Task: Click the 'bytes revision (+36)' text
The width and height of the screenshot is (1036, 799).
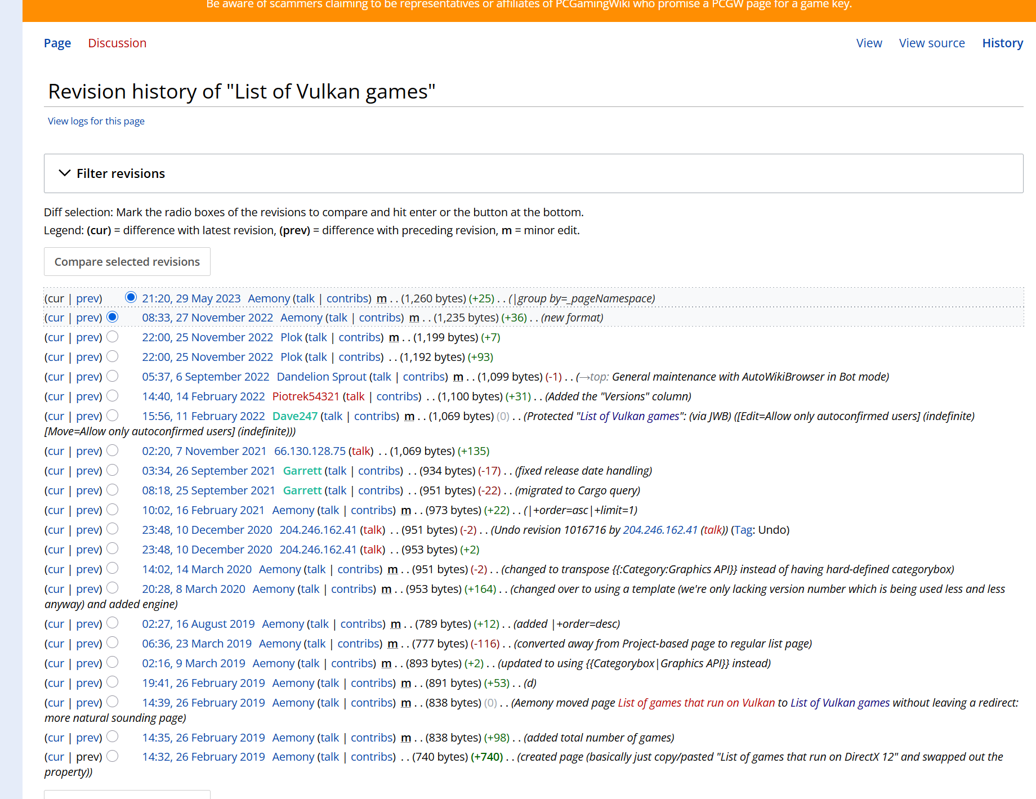Action: point(514,318)
